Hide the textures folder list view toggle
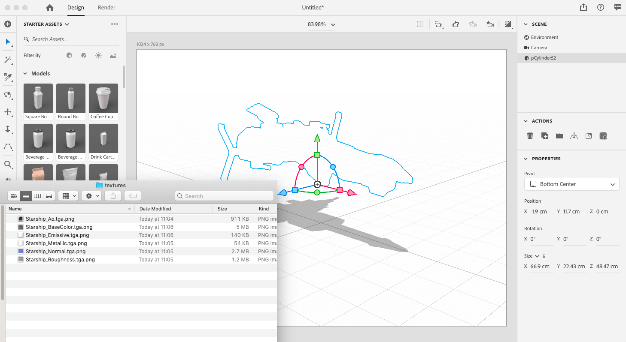This screenshot has height=342, width=626. click(25, 196)
